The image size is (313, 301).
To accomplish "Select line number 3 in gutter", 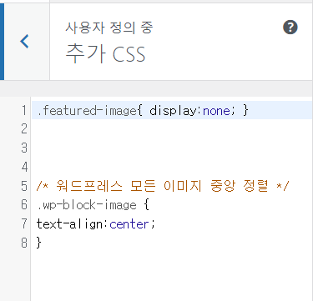I will tap(24, 148).
